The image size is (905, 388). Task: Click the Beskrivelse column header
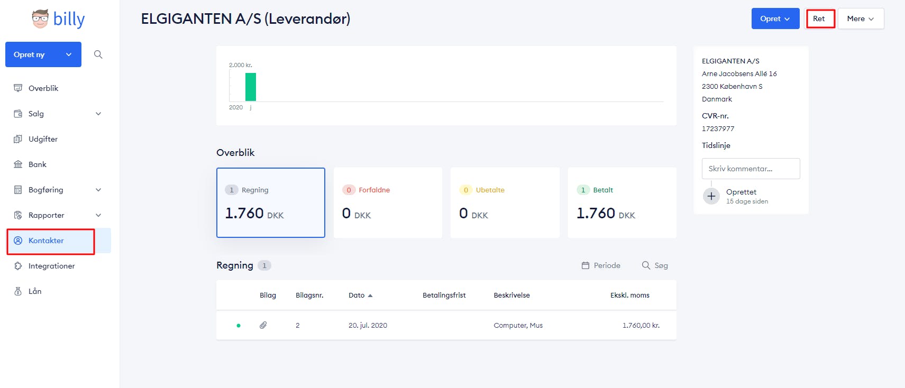pyautogui.click(x=511, y=295)
